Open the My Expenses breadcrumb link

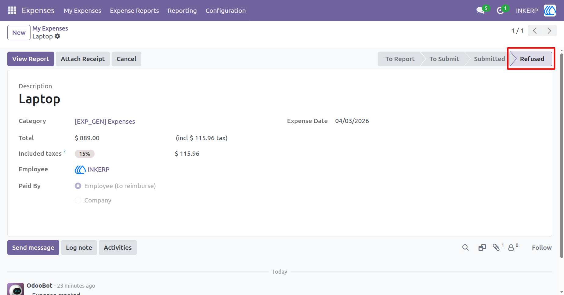point(50,28)
